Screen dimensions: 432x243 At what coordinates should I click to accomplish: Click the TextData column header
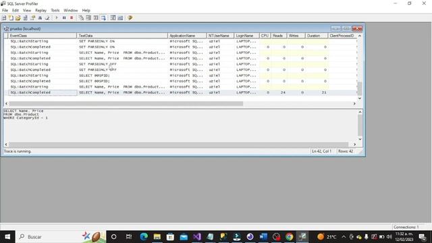122,36
